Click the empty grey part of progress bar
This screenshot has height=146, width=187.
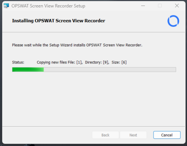point(110,69)
